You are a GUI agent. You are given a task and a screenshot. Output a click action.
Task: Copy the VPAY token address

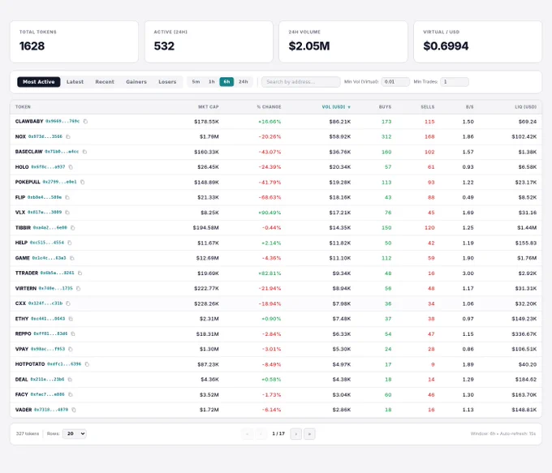point(71,349)
